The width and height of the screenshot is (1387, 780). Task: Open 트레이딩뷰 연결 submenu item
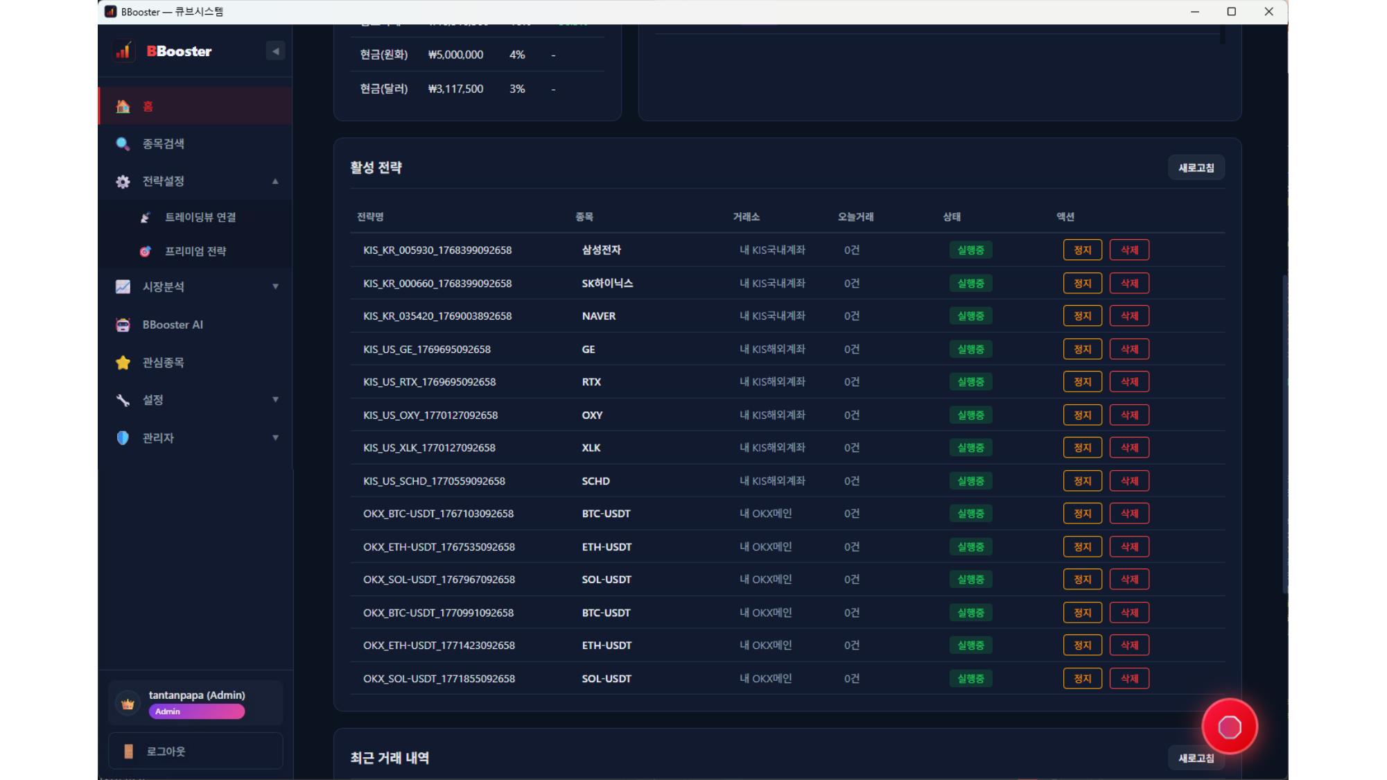click(x=200, y=217)
